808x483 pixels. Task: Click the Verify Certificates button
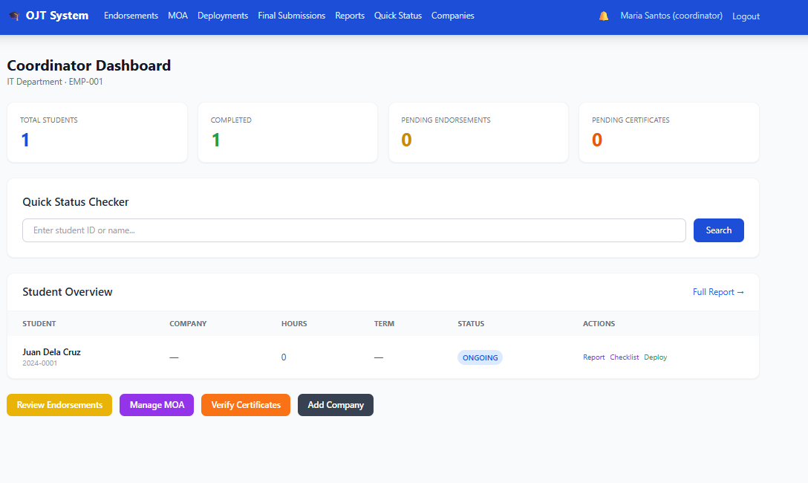coord(246,405)
